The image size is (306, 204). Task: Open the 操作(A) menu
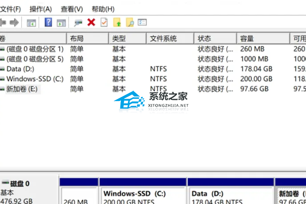41,9
